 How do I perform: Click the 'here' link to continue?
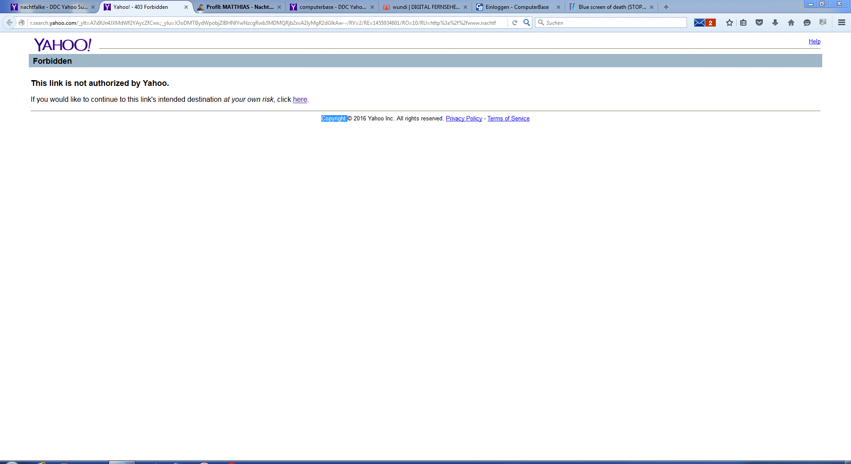pos(300,100)
